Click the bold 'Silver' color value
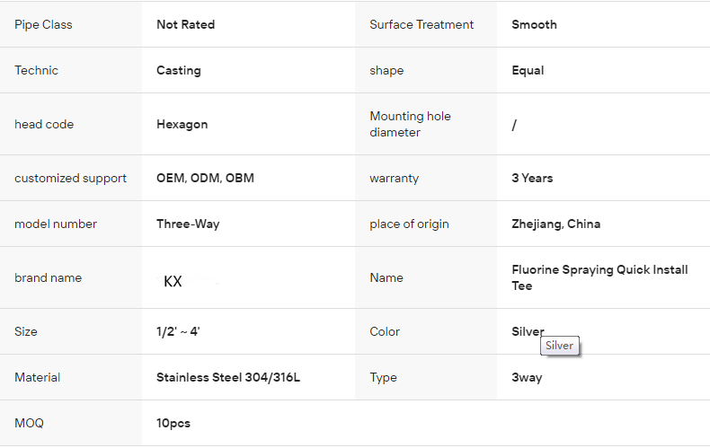The height and width of the screenshot is (448, 710). tap(527, 331)
